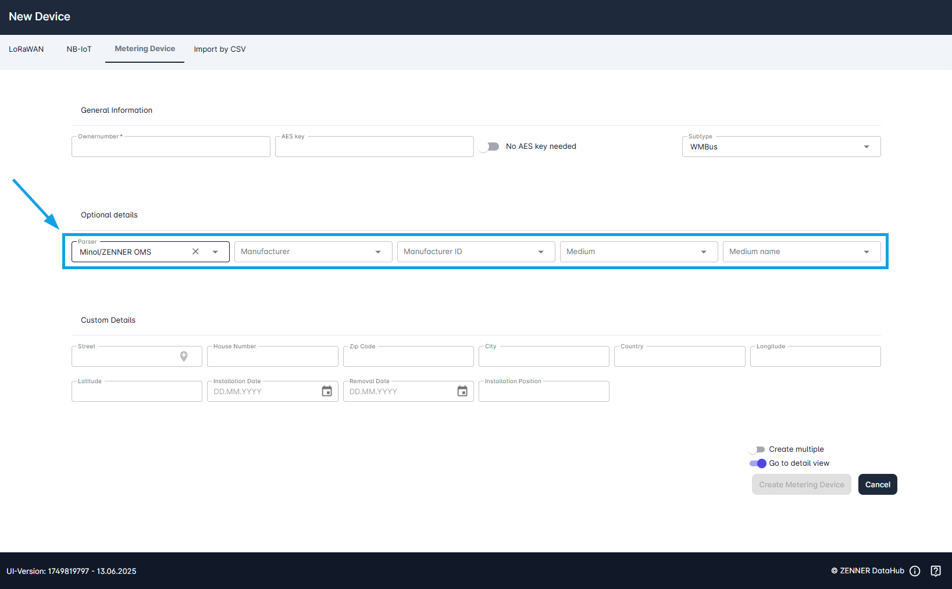Enable the Create multiple toggle
Screen dimensions: 952x589
click(757, 449)
